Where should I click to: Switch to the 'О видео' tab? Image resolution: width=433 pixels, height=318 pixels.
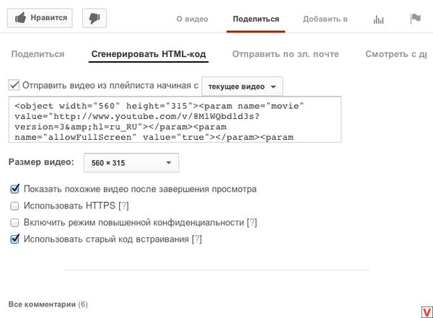[192, 19]
